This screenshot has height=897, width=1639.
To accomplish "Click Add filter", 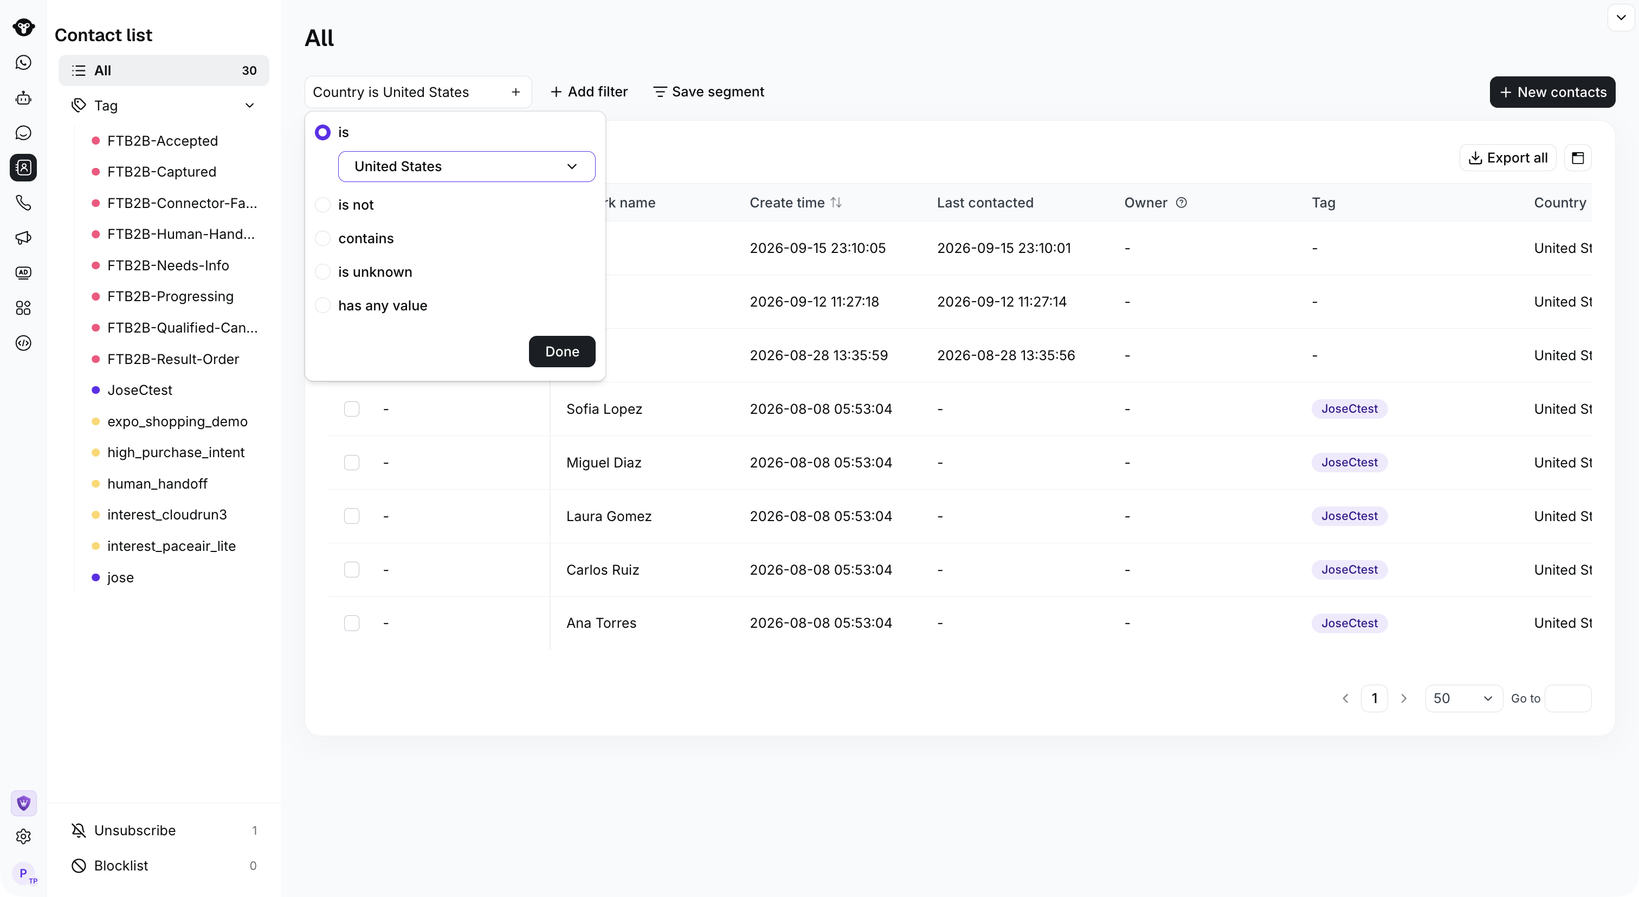I will tap(589, 92).
